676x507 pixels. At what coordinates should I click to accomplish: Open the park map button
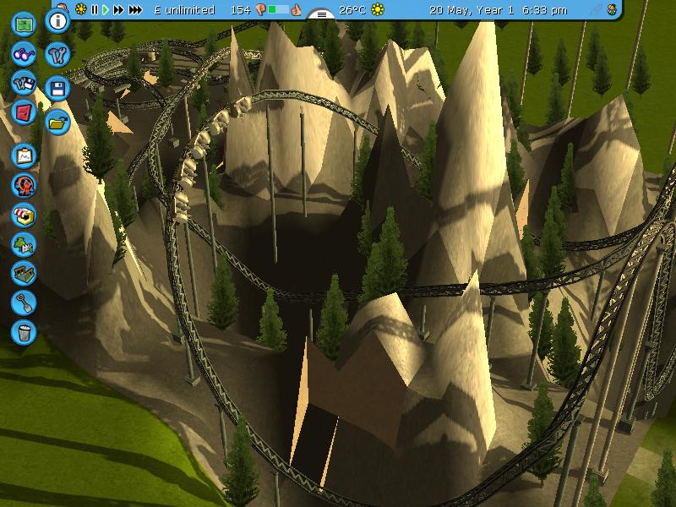click(24, 24)
